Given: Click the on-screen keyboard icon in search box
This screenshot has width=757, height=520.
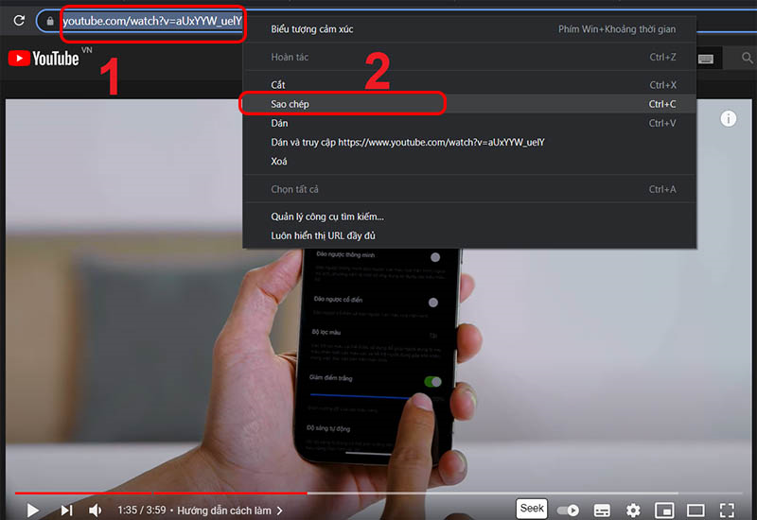Looking at the screenshot, I should pos(706,59).
